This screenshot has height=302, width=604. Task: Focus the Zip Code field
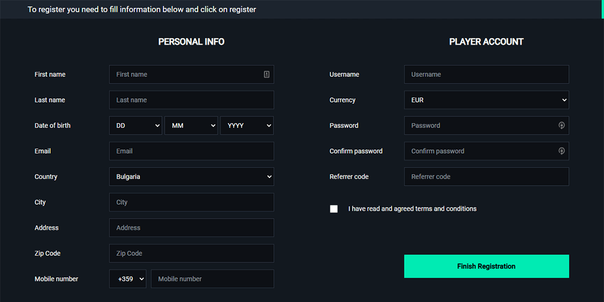pos(191,253)
